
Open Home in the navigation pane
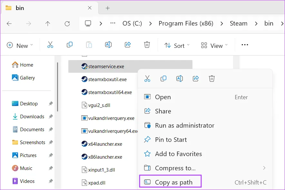pos(23,65)
